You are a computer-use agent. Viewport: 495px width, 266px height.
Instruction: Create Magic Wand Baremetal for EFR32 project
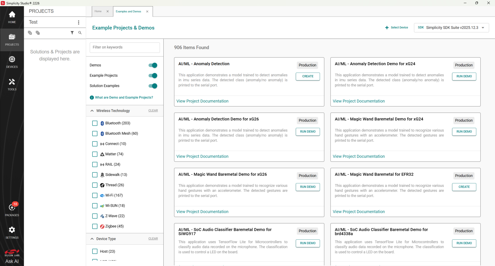tap(464, 187)
